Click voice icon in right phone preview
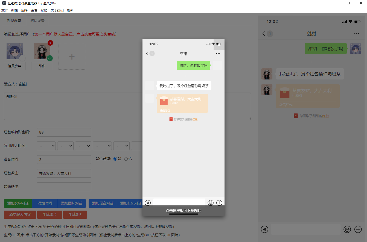The width and height of the screenshot is (367, 242). (264, 229)
